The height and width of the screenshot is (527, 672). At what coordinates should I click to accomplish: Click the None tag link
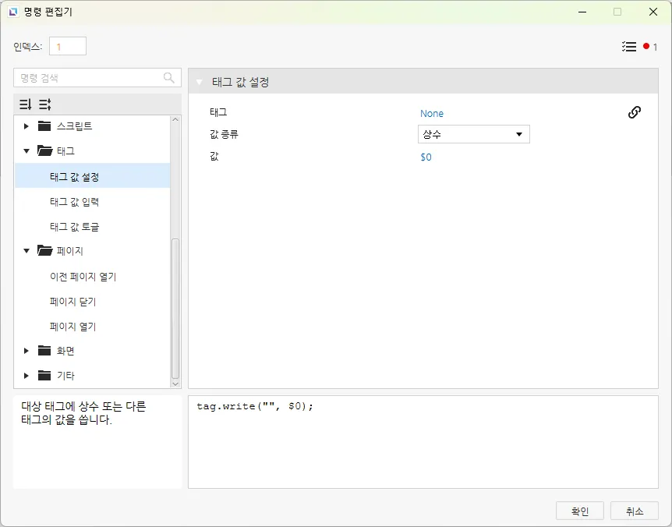tap(432, 114)
